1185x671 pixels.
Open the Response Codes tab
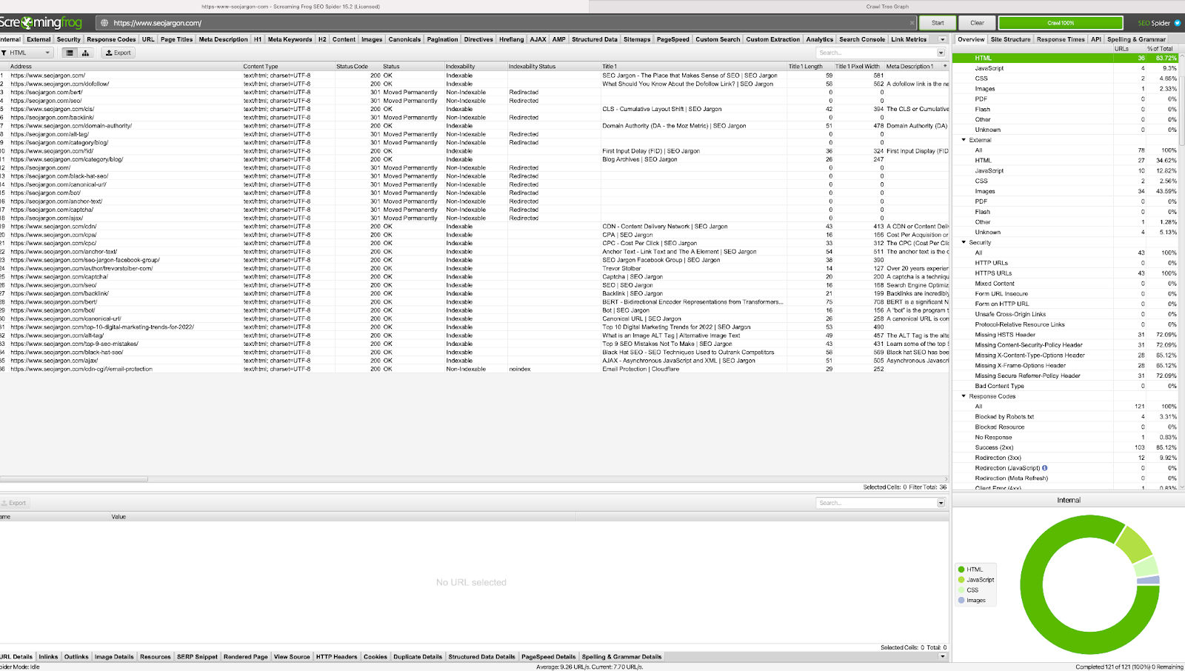click(x=111, y=39)
